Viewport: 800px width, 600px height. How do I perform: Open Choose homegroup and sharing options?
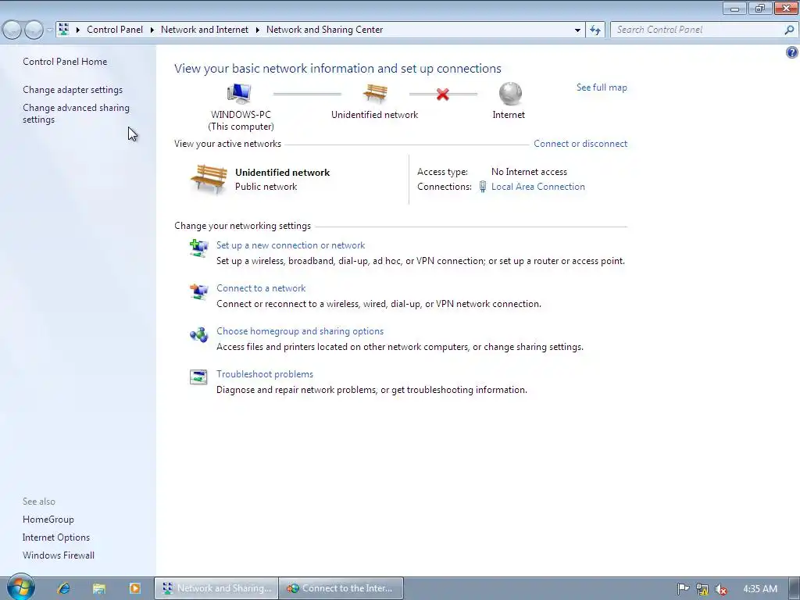pos(300,331)
